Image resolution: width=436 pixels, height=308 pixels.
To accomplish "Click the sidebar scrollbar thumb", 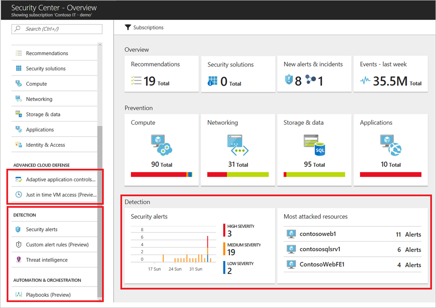I will point(99,211).
